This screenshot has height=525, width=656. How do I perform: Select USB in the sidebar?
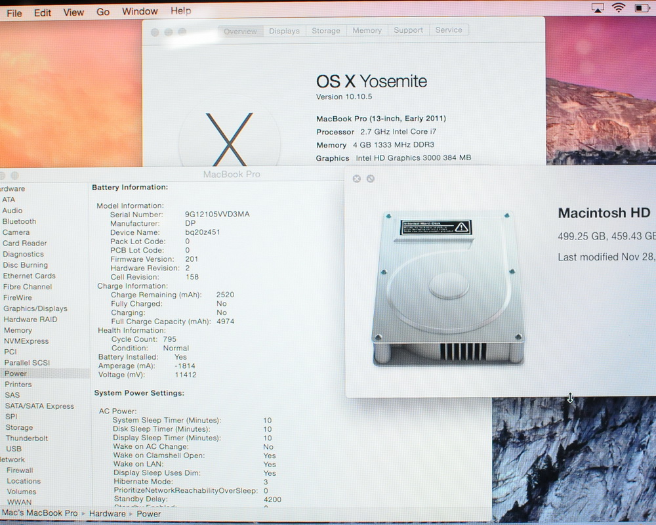tap(14, 449)
